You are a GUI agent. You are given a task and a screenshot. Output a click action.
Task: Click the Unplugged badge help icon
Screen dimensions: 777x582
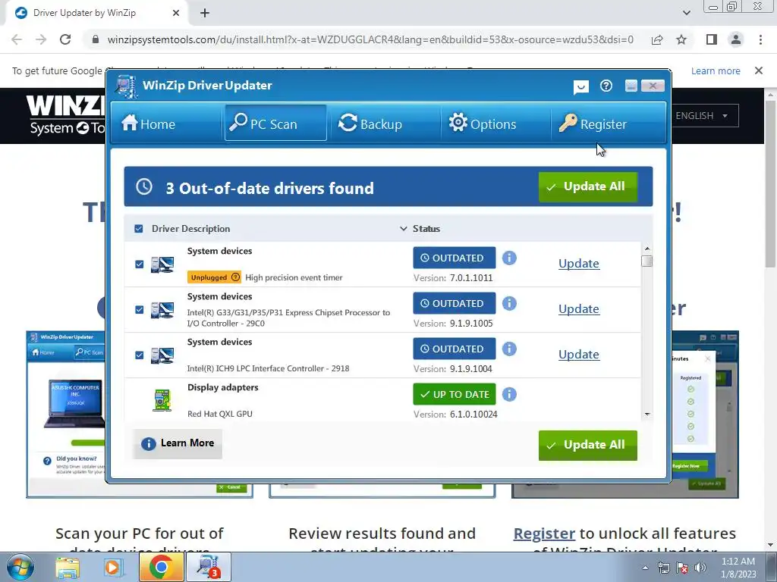pyautogui.click(x=235, y=277)
